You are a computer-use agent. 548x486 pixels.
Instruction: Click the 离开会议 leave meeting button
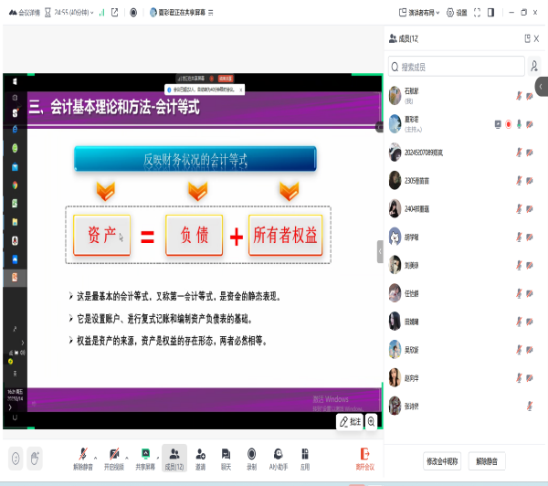click(x=364, y=457)
